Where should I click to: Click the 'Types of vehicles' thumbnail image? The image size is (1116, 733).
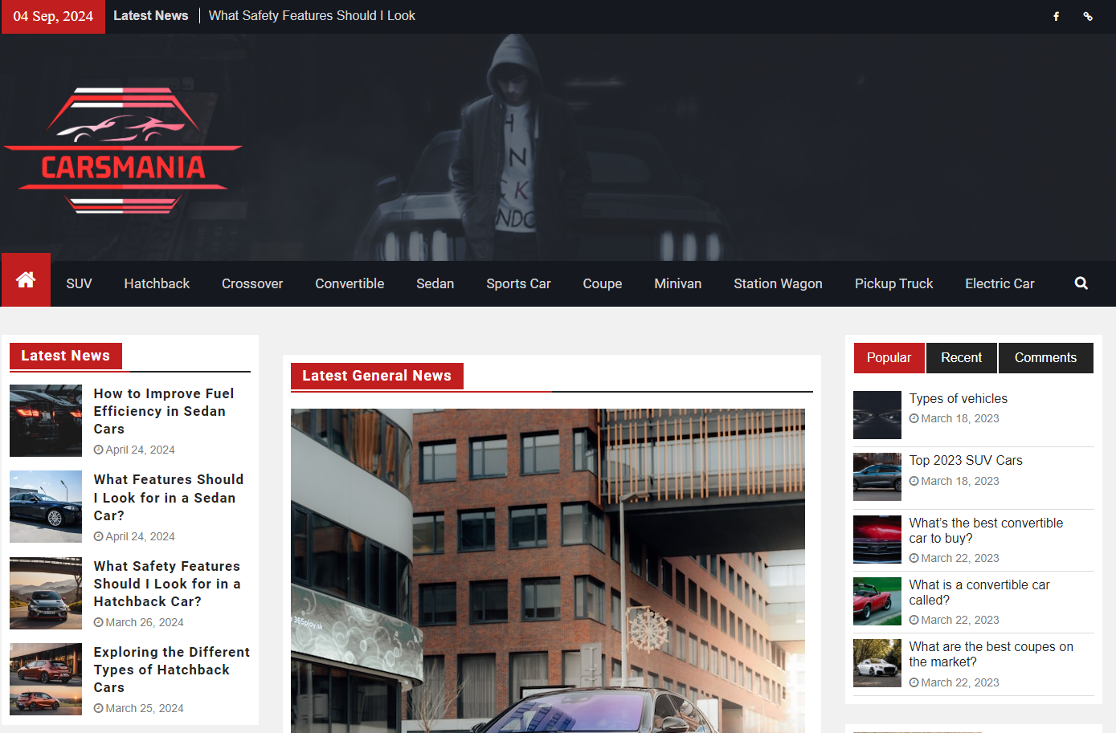[877, 415]
